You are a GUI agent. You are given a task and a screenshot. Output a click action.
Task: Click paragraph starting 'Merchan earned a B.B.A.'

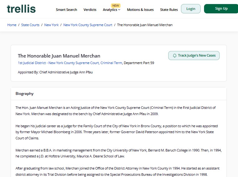tap(119, 153)
